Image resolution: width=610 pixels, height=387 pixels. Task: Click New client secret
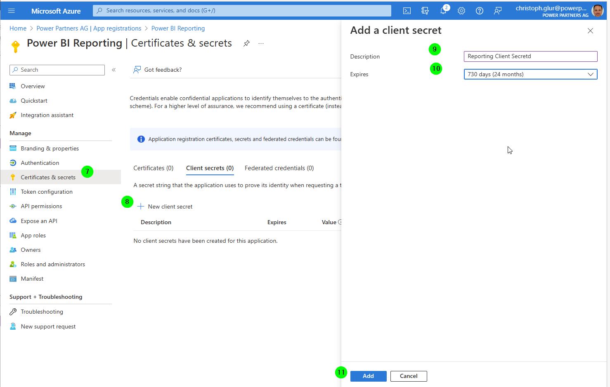[x=165, y=206]
